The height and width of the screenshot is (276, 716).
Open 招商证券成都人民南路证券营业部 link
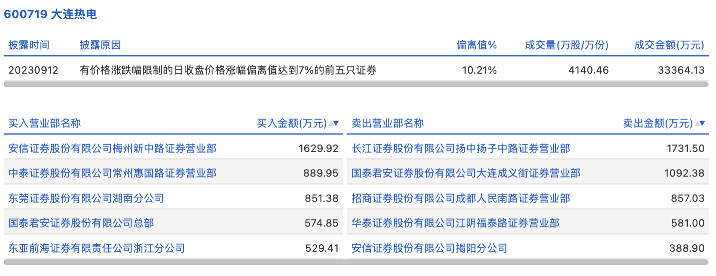click(461, 198)
